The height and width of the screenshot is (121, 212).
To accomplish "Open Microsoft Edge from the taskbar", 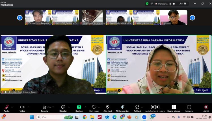I will pyautogui.click(x=114, y=117).
